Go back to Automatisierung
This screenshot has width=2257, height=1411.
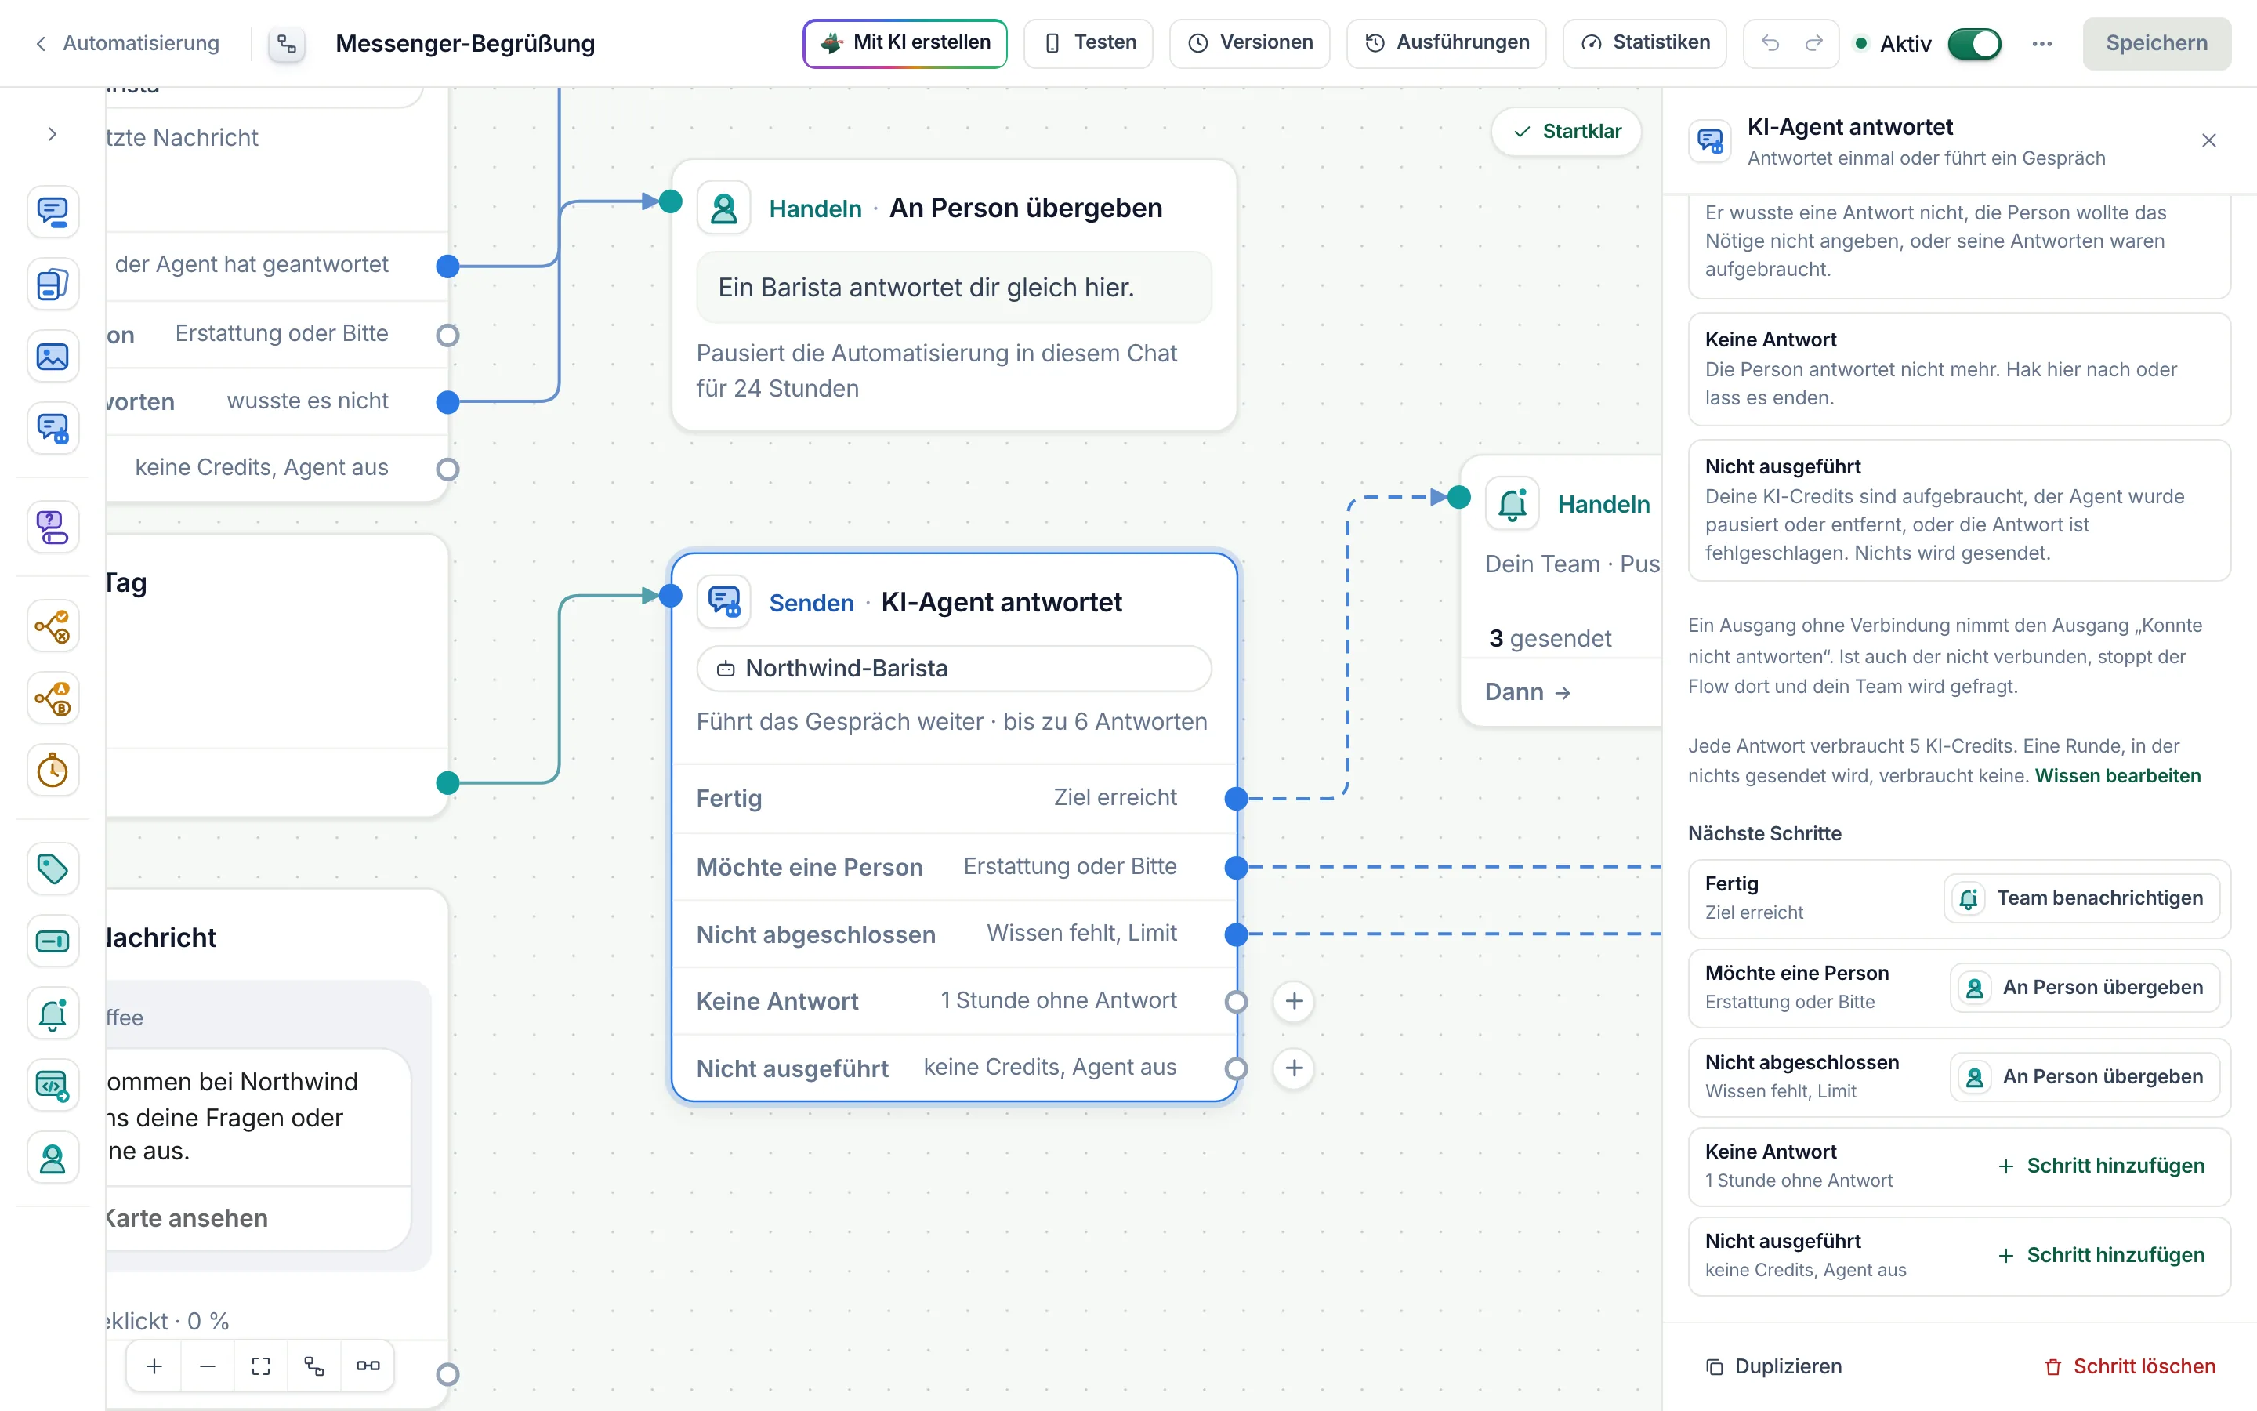coord(128,43)
